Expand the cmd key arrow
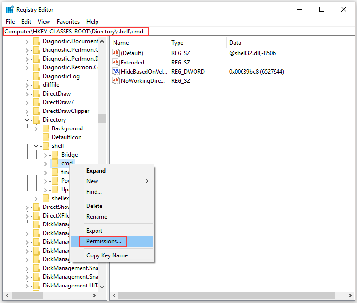Viewport: 357px width, 303px height. [x=45, y=163]
